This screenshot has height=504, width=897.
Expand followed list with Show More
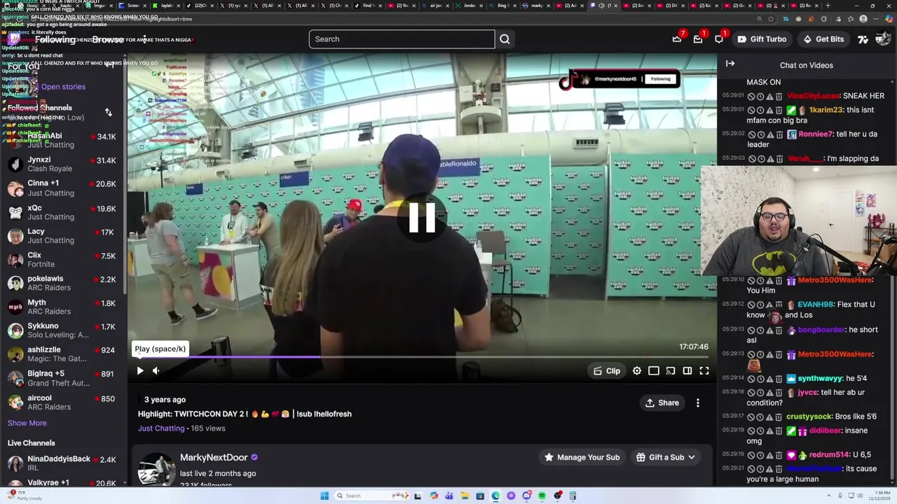click(27, 423)
